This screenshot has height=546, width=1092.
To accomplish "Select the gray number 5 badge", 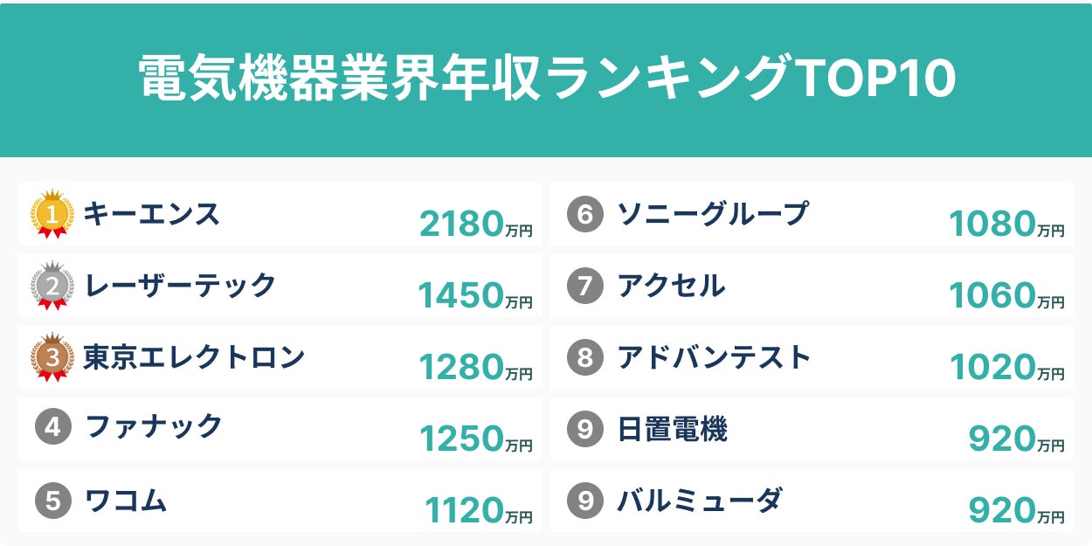I will pos(52,501).
